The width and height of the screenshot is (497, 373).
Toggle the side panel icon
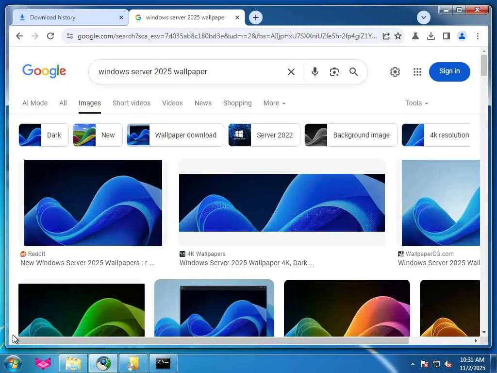447,36
